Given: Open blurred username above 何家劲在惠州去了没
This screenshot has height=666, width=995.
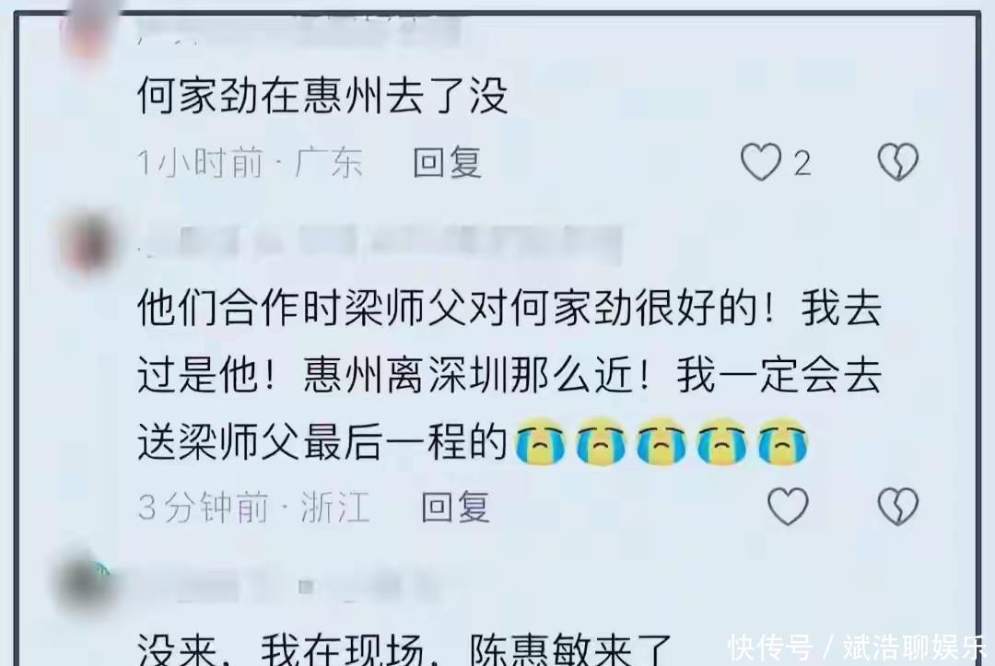Looking at the screenshot, I should [x=298, y=29].
